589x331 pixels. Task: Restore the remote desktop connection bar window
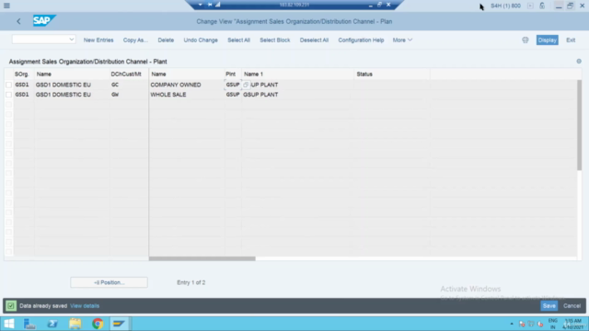[x=379, y=5]
